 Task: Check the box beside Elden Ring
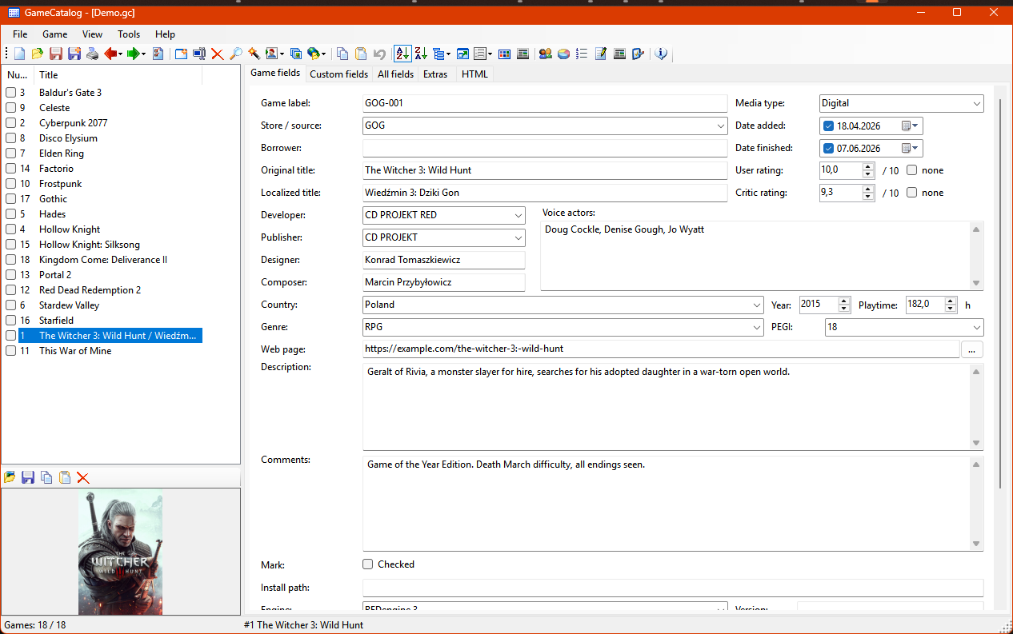tap(11, 154)
